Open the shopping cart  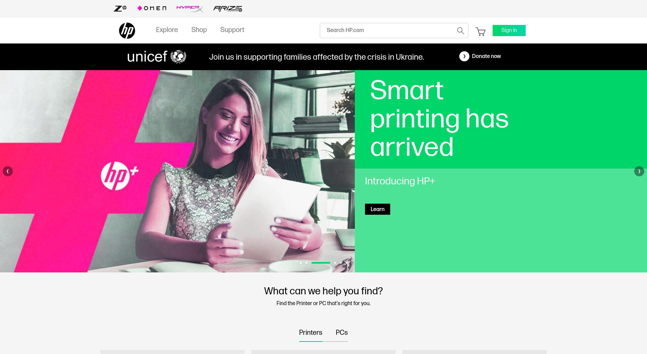point(481,31)
